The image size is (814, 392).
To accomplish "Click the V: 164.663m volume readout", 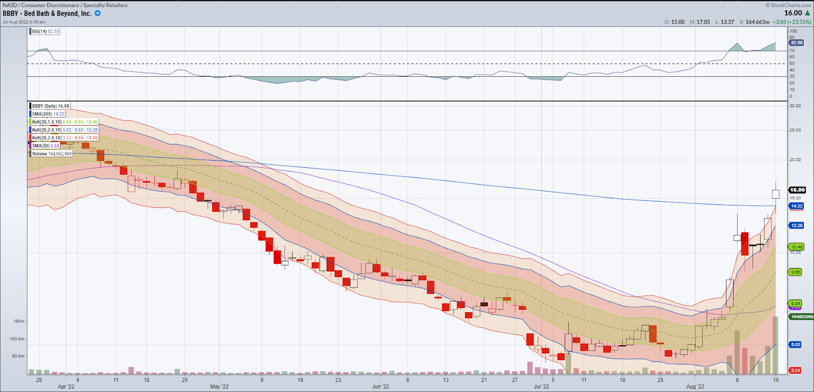I will pyautogui.click(x=754, y=22).
